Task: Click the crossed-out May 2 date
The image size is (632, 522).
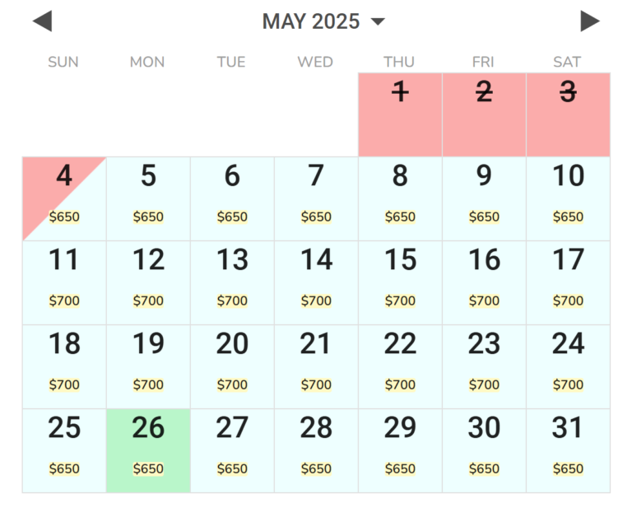Action: click(x=484, y=114)
